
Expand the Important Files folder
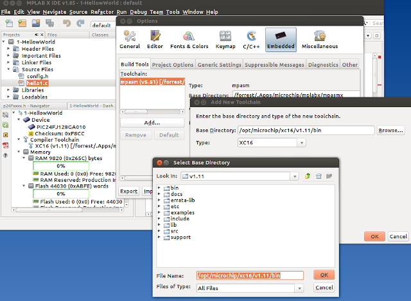point(8,55)
